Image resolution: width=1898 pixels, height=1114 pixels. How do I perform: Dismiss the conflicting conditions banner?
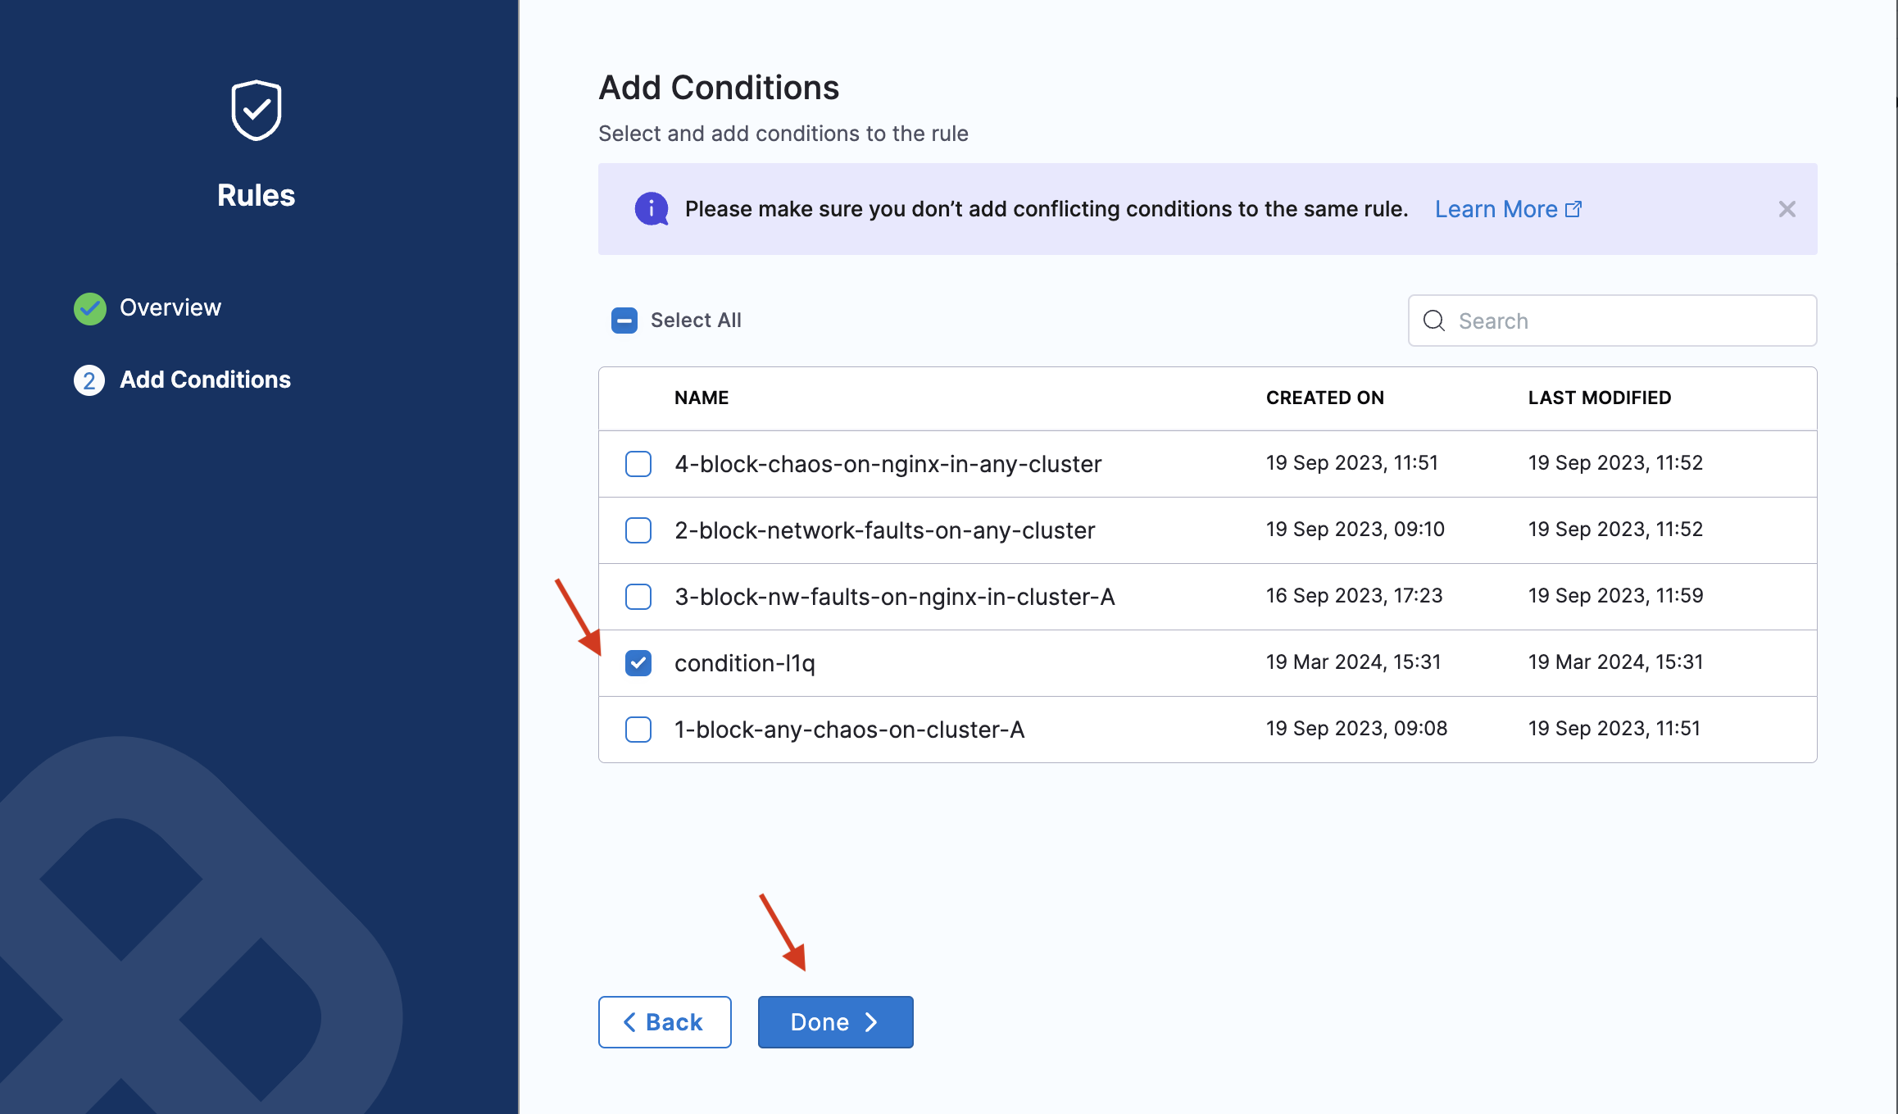[1787, 209]
